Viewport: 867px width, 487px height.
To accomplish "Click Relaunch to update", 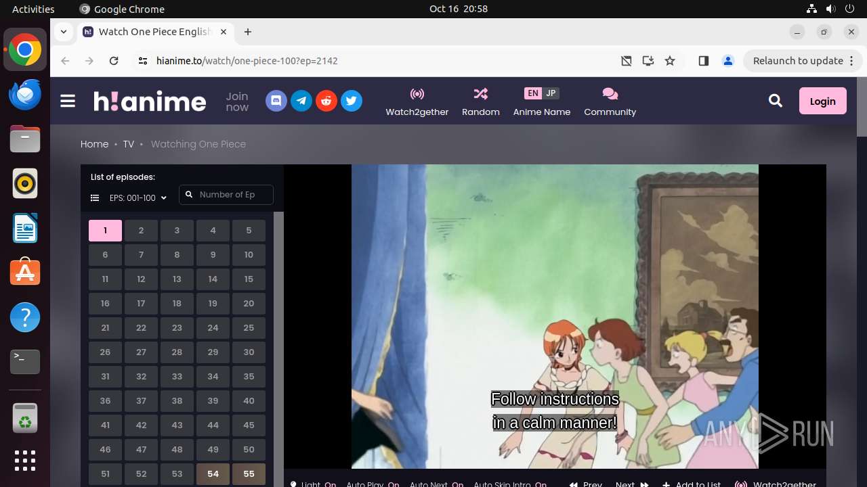I will pyautogui.click(x=803, y=61).
